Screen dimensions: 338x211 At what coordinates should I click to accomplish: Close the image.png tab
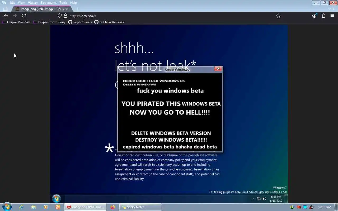tap(67, 9)
